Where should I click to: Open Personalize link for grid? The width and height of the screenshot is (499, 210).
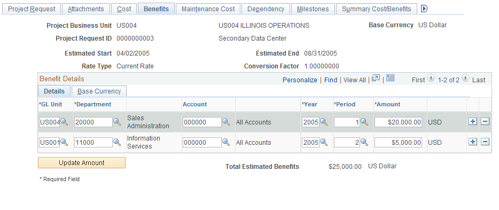click(300, 80)
